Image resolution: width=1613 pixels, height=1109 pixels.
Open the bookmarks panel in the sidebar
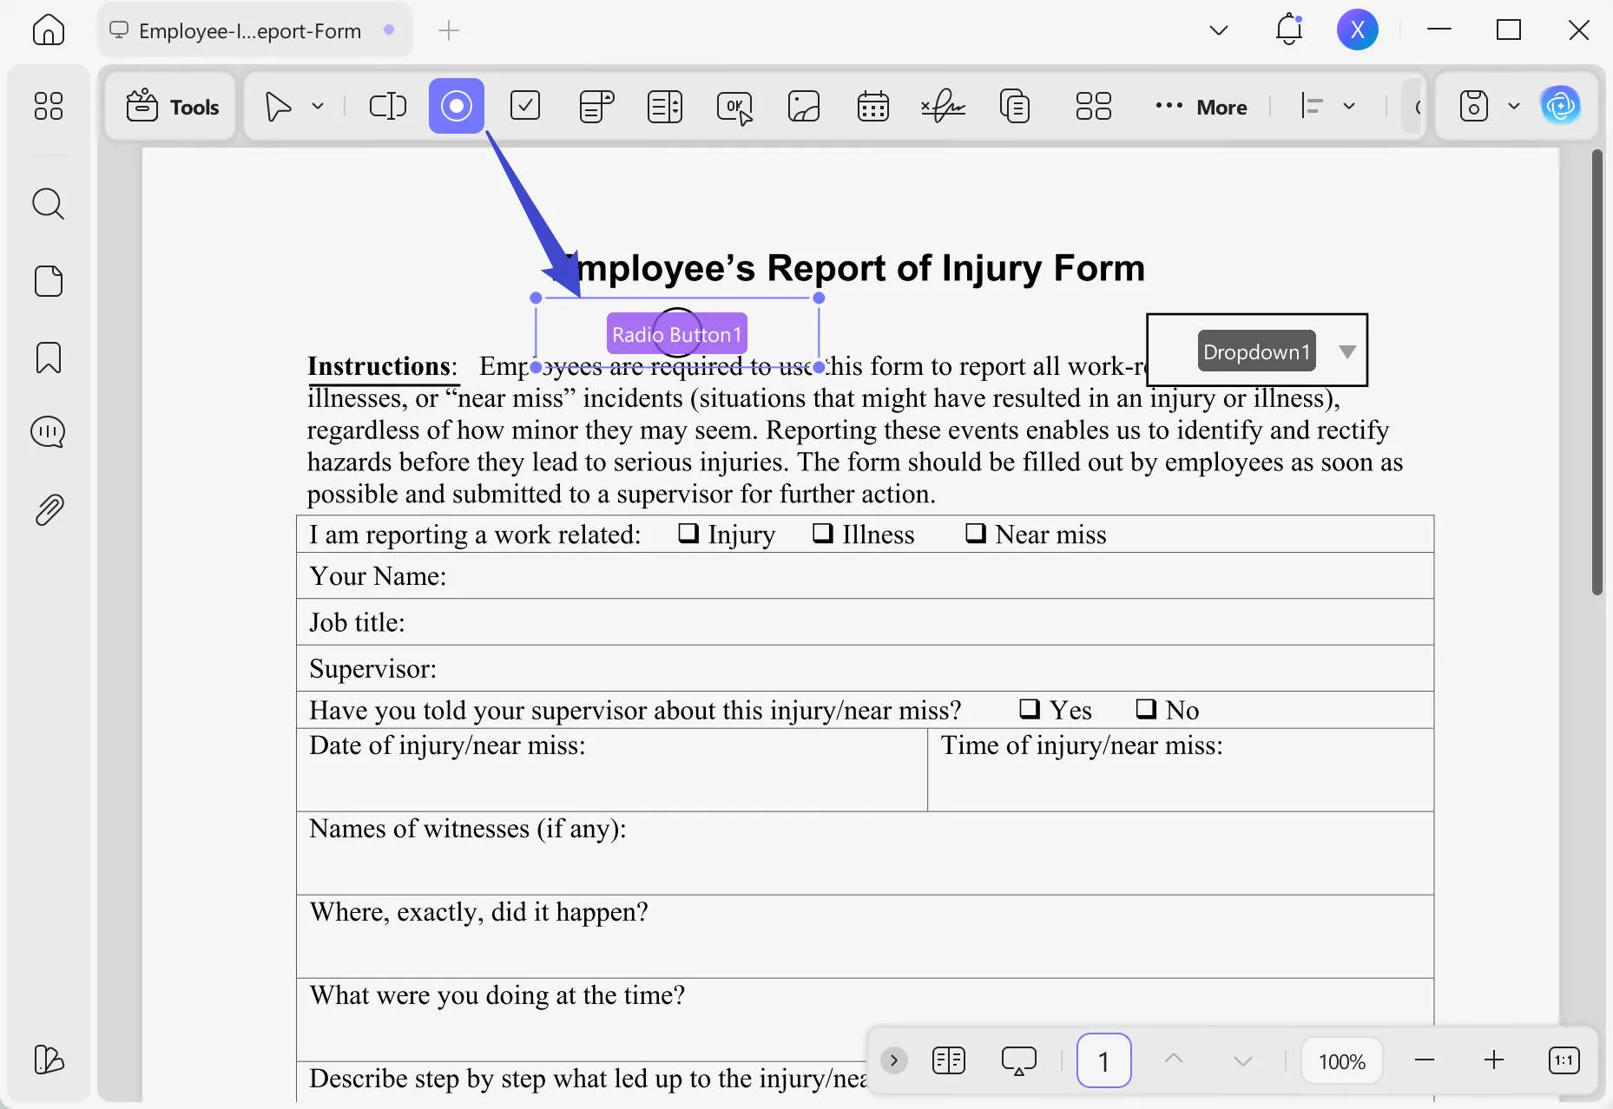(49, 358)
